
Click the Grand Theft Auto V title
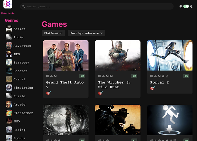pyautogui.click(x=65, y=85)
